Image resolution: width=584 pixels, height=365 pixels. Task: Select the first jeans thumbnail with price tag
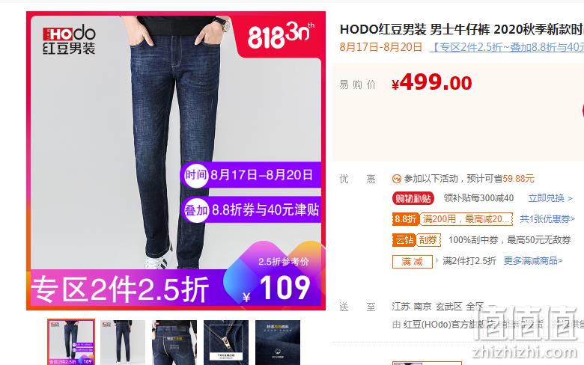pos(71,342)
